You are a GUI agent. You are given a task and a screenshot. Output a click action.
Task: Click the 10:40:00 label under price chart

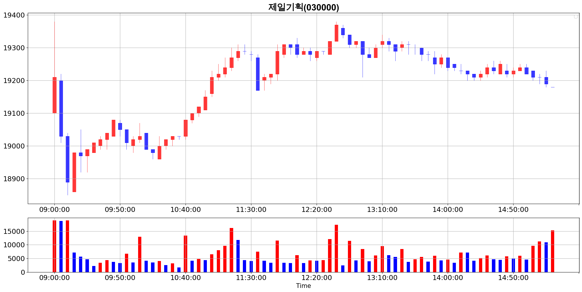[186, 210]
